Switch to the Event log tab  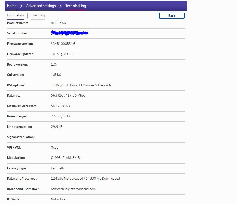38,15
